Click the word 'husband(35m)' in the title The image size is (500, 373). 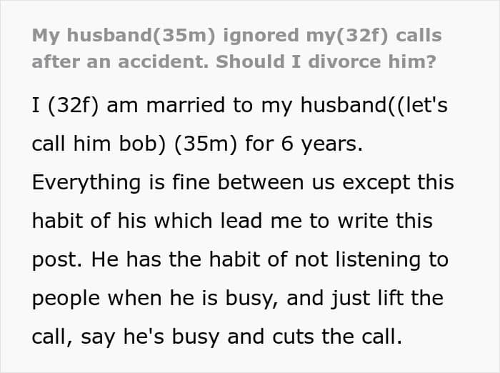(141, 36)
